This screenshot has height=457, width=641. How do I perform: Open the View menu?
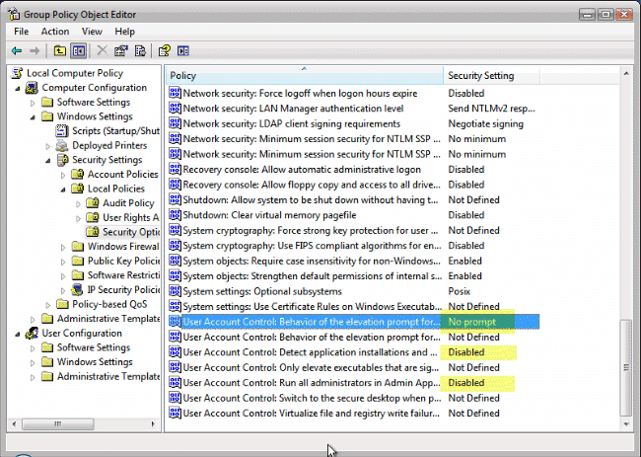pyautogui.click(x=92, y=32)
